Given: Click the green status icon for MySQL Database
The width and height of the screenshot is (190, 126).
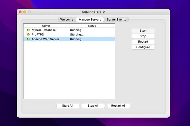Looking at the screenshot, I should (x=28, y=30).
